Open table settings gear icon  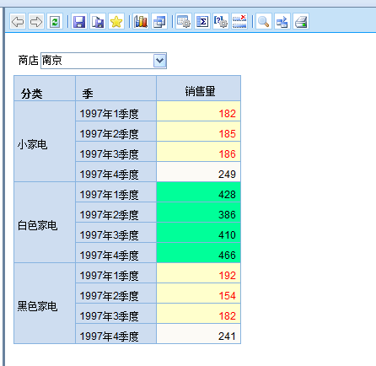point(184,21)
